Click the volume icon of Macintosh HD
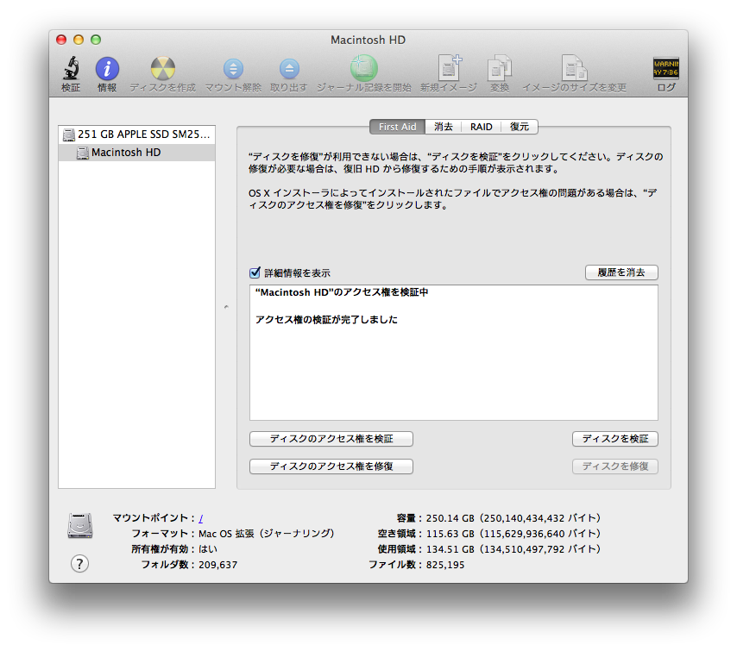Viewport: 737px width, 651px height. point(83,153)
